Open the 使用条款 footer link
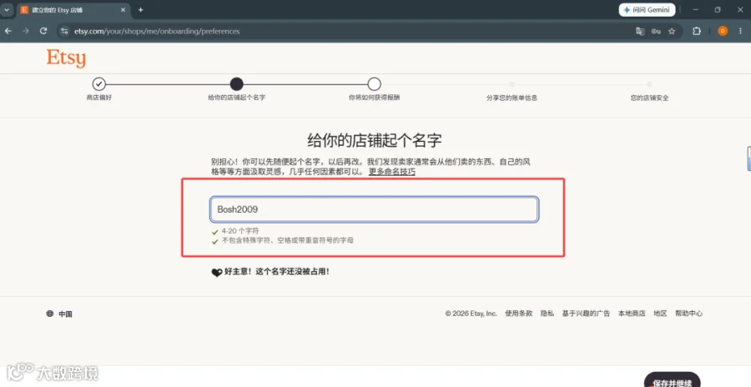 click(519, 314)
